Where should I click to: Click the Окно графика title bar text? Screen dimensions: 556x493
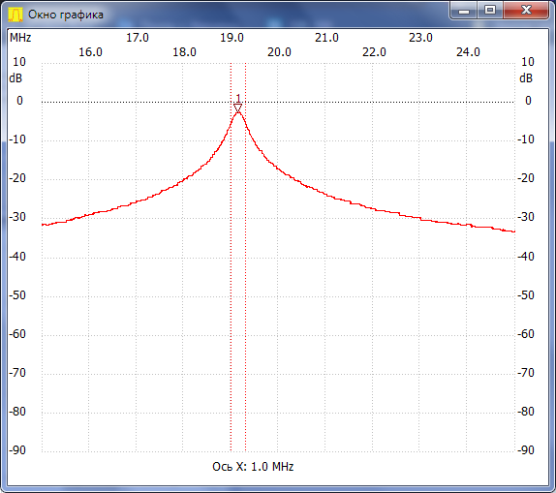(x=66, y=15)
